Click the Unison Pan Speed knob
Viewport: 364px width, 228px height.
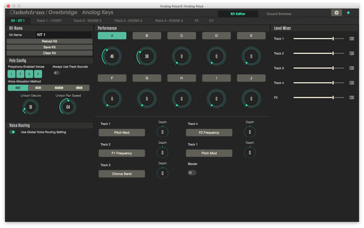(x=68, y=107)
